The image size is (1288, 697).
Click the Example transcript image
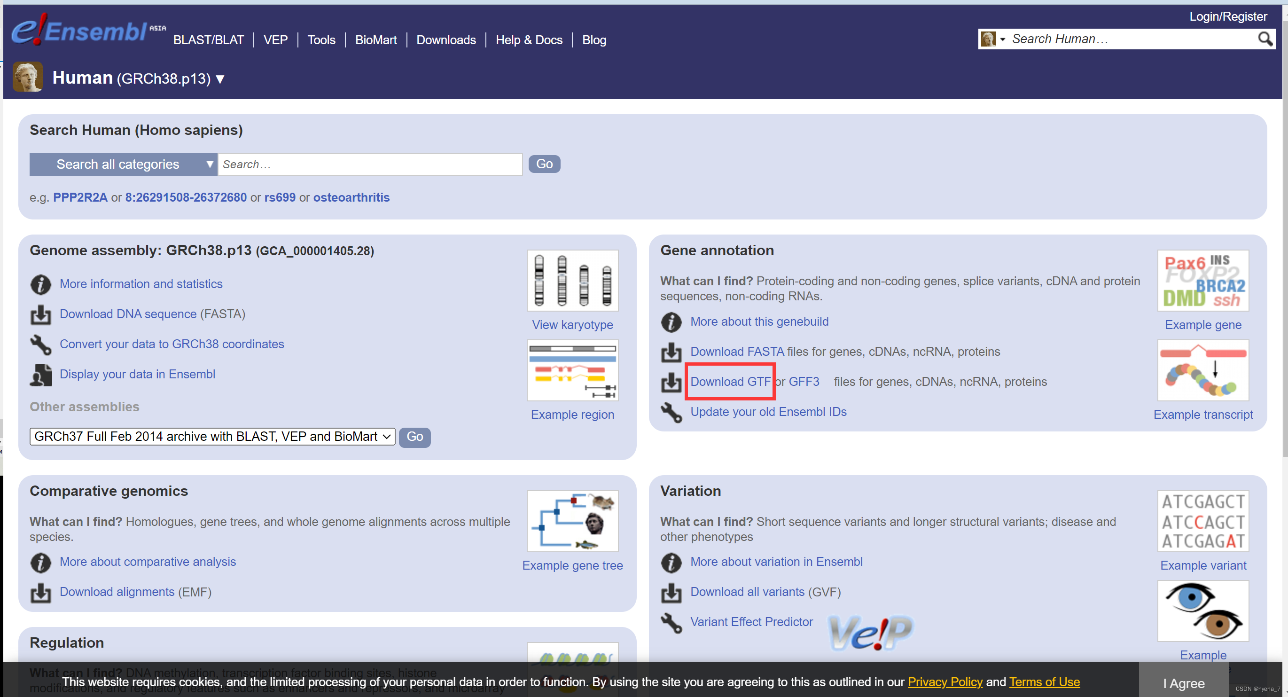click(x=1202, y=370)
